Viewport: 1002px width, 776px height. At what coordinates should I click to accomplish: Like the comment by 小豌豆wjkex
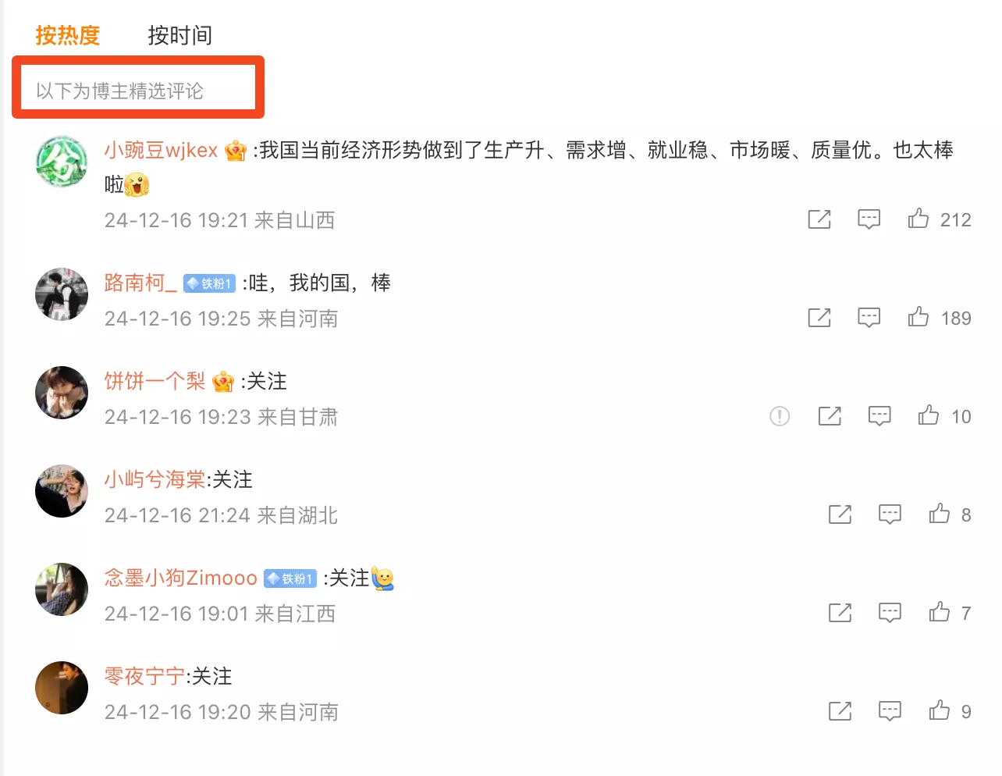[x=918, y=219]
